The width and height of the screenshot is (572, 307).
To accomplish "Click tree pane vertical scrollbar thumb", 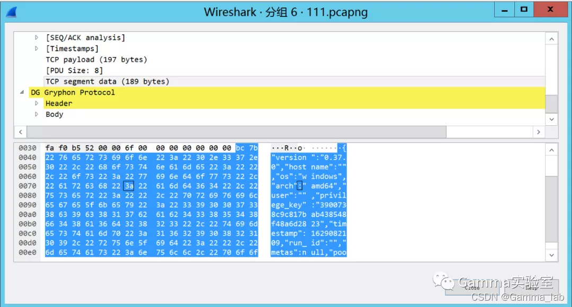I will 551,104.
